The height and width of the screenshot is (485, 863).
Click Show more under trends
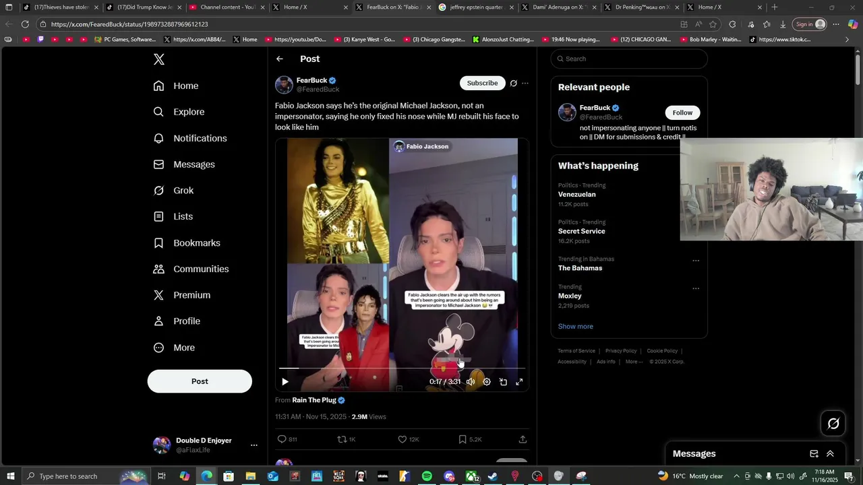(x=575, y=326)
